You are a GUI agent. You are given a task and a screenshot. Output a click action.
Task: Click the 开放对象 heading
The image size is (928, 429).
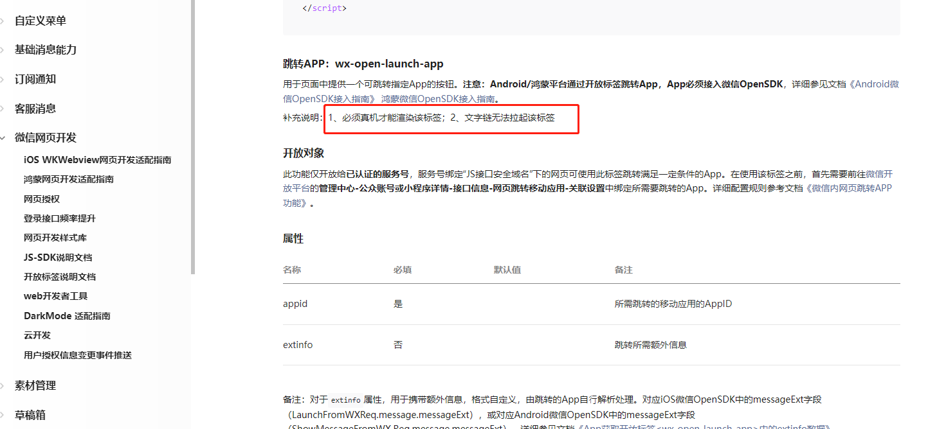pos(304,153)
